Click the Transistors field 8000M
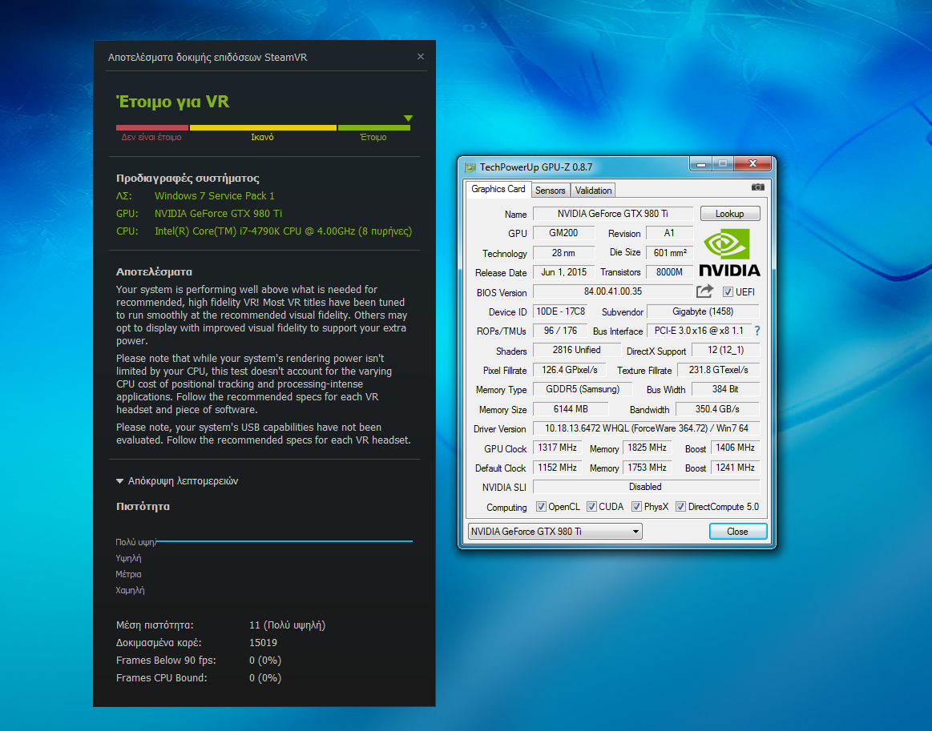932x731 pixels. point(670,272)
